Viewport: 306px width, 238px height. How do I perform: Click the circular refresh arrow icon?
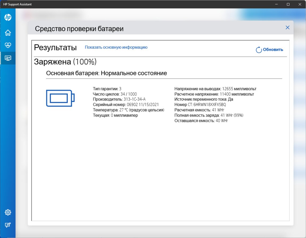[259, 50]
